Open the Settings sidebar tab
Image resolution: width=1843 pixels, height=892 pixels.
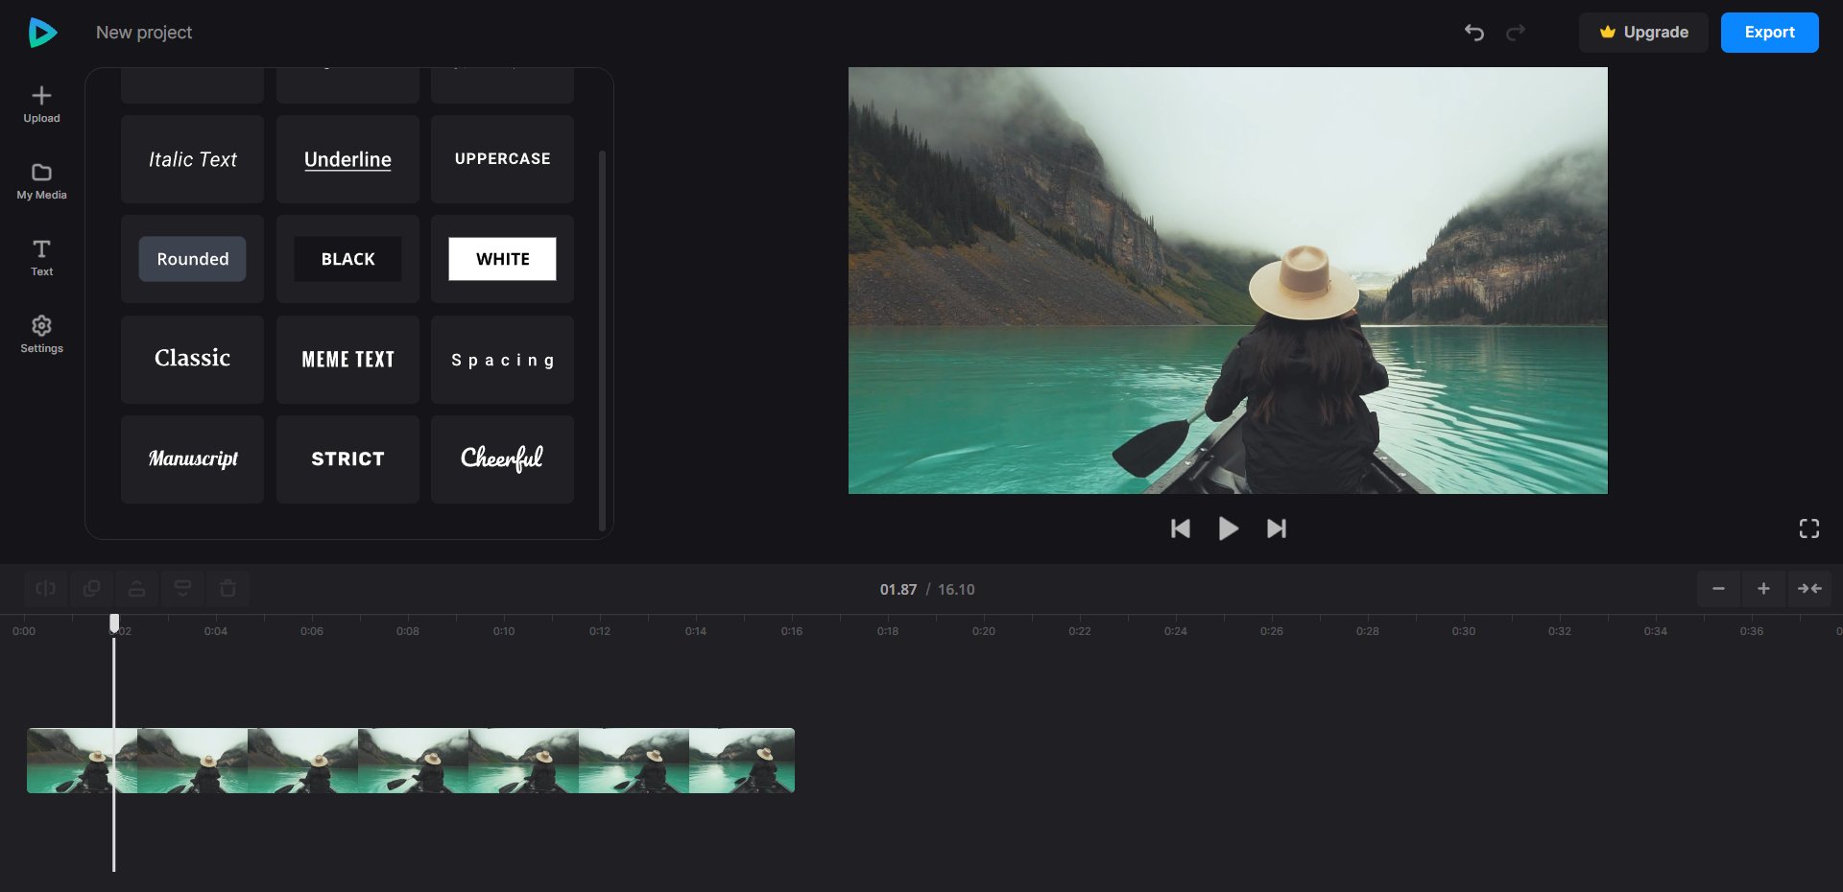(x=41, y=334)
